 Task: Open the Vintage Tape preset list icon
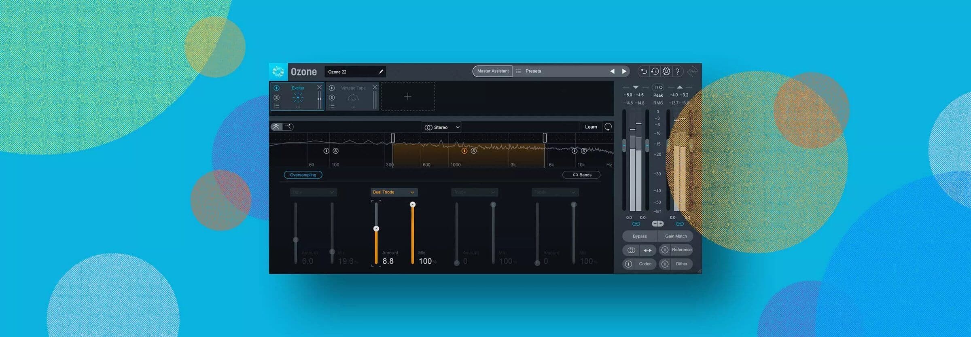point(332,106)
